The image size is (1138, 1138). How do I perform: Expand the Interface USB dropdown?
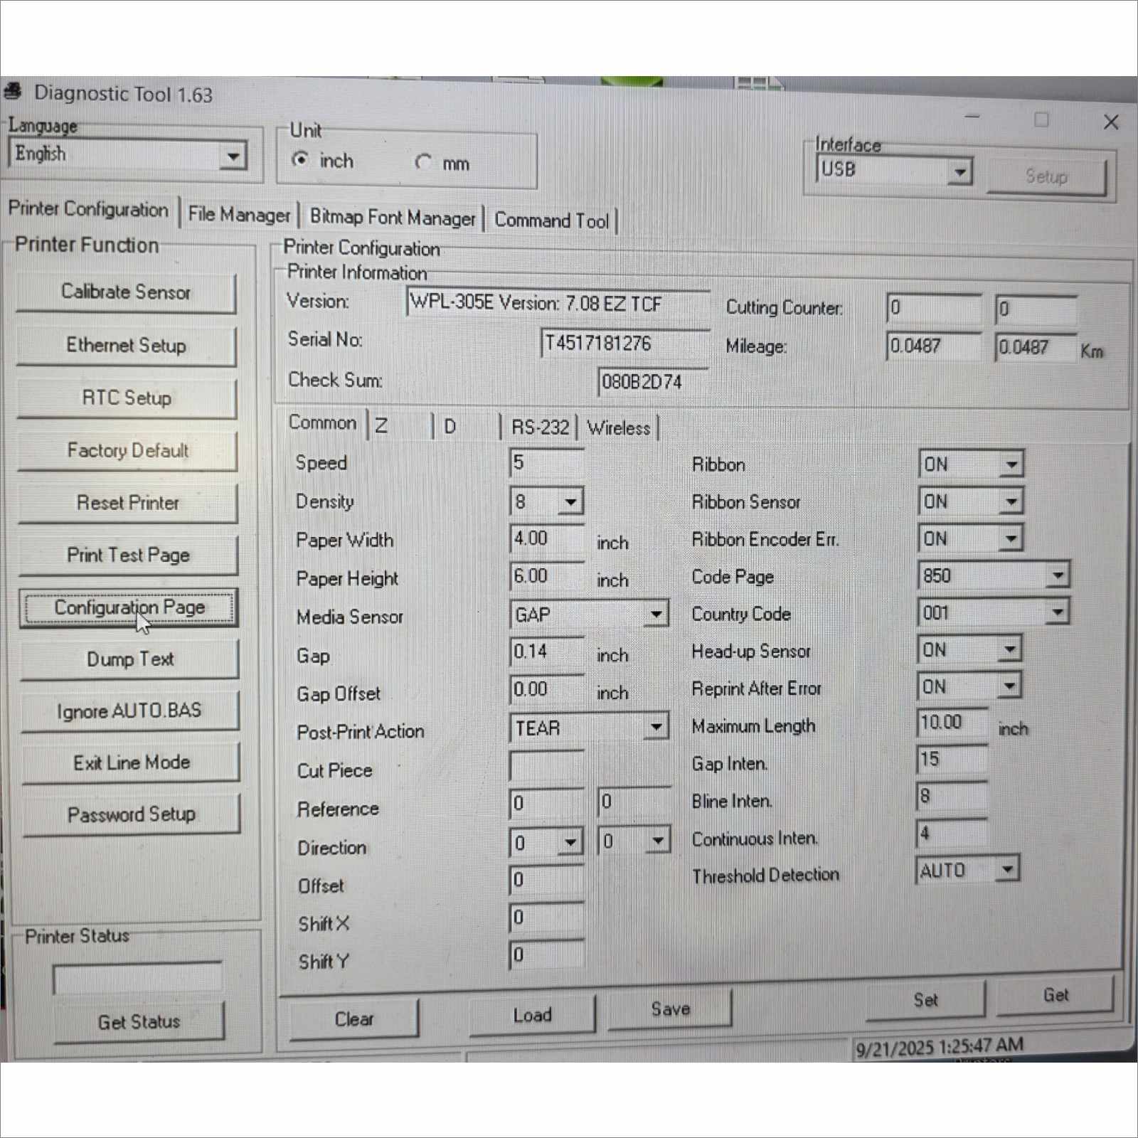[x=960, y=171]
